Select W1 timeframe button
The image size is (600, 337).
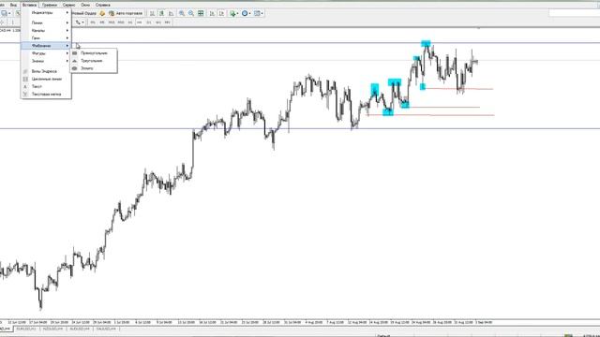158,22
